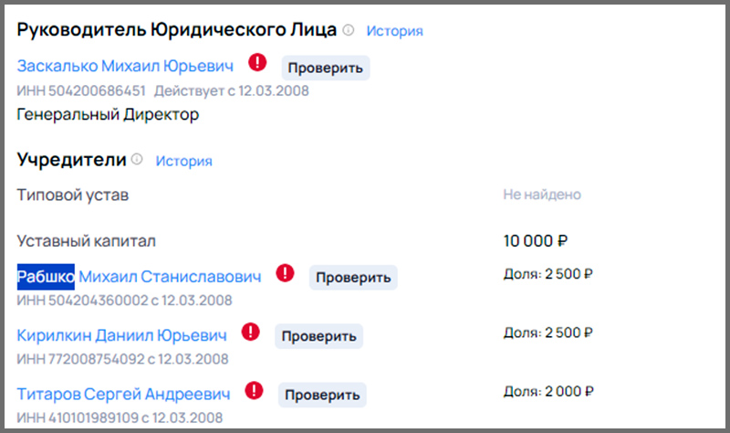Click red warning icon next to Заскалько

click(257, 62)
